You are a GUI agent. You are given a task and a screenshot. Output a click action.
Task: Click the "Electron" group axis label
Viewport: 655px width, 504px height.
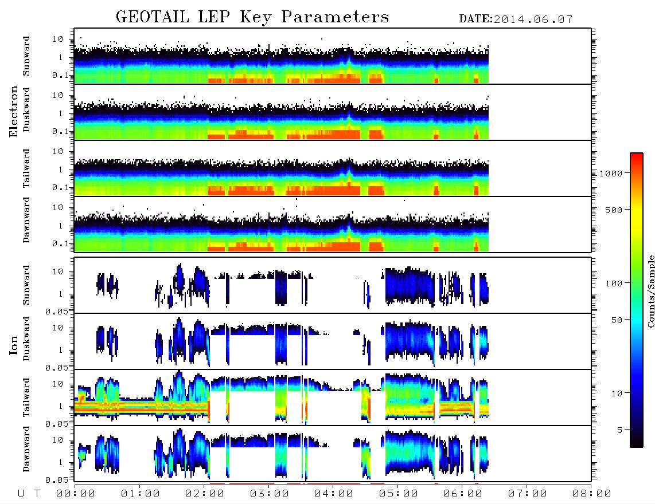click(x=14, y=112)
